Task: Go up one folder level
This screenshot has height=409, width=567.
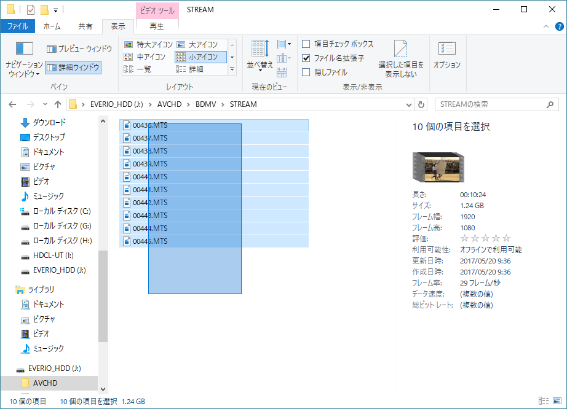Action: pos(58,104)
